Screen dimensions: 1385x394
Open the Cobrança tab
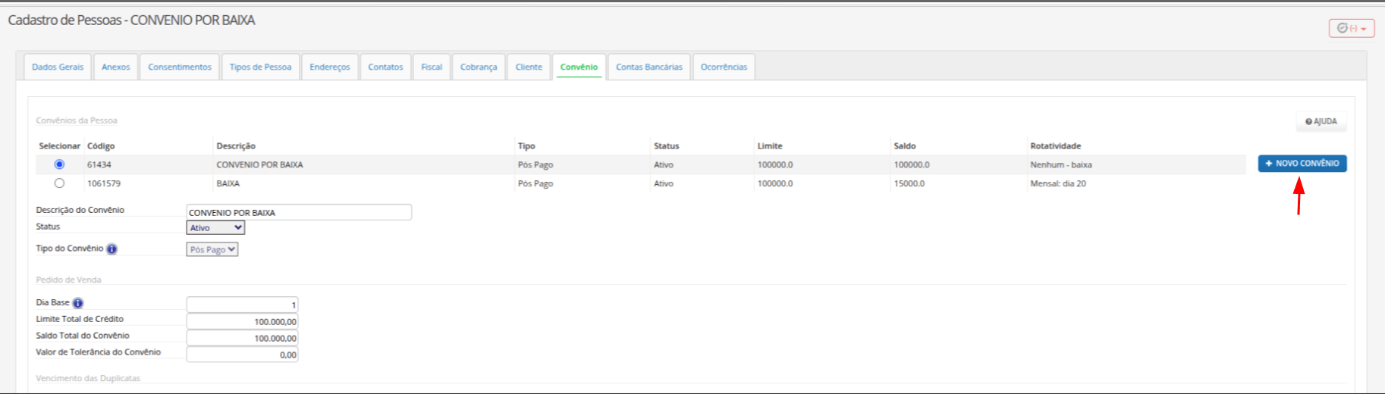click(479, 67)
